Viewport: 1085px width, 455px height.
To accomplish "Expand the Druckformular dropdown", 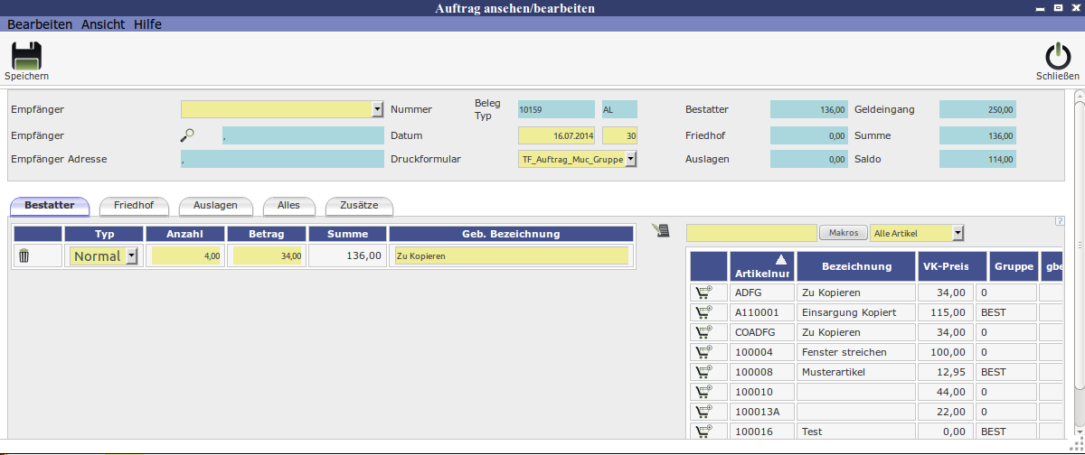I will tap(631, 159).
